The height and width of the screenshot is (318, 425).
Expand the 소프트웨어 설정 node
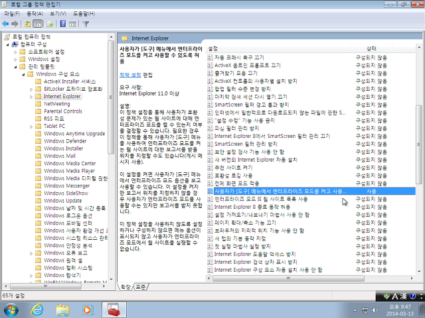pyautogui.click(x=15, y=52)
